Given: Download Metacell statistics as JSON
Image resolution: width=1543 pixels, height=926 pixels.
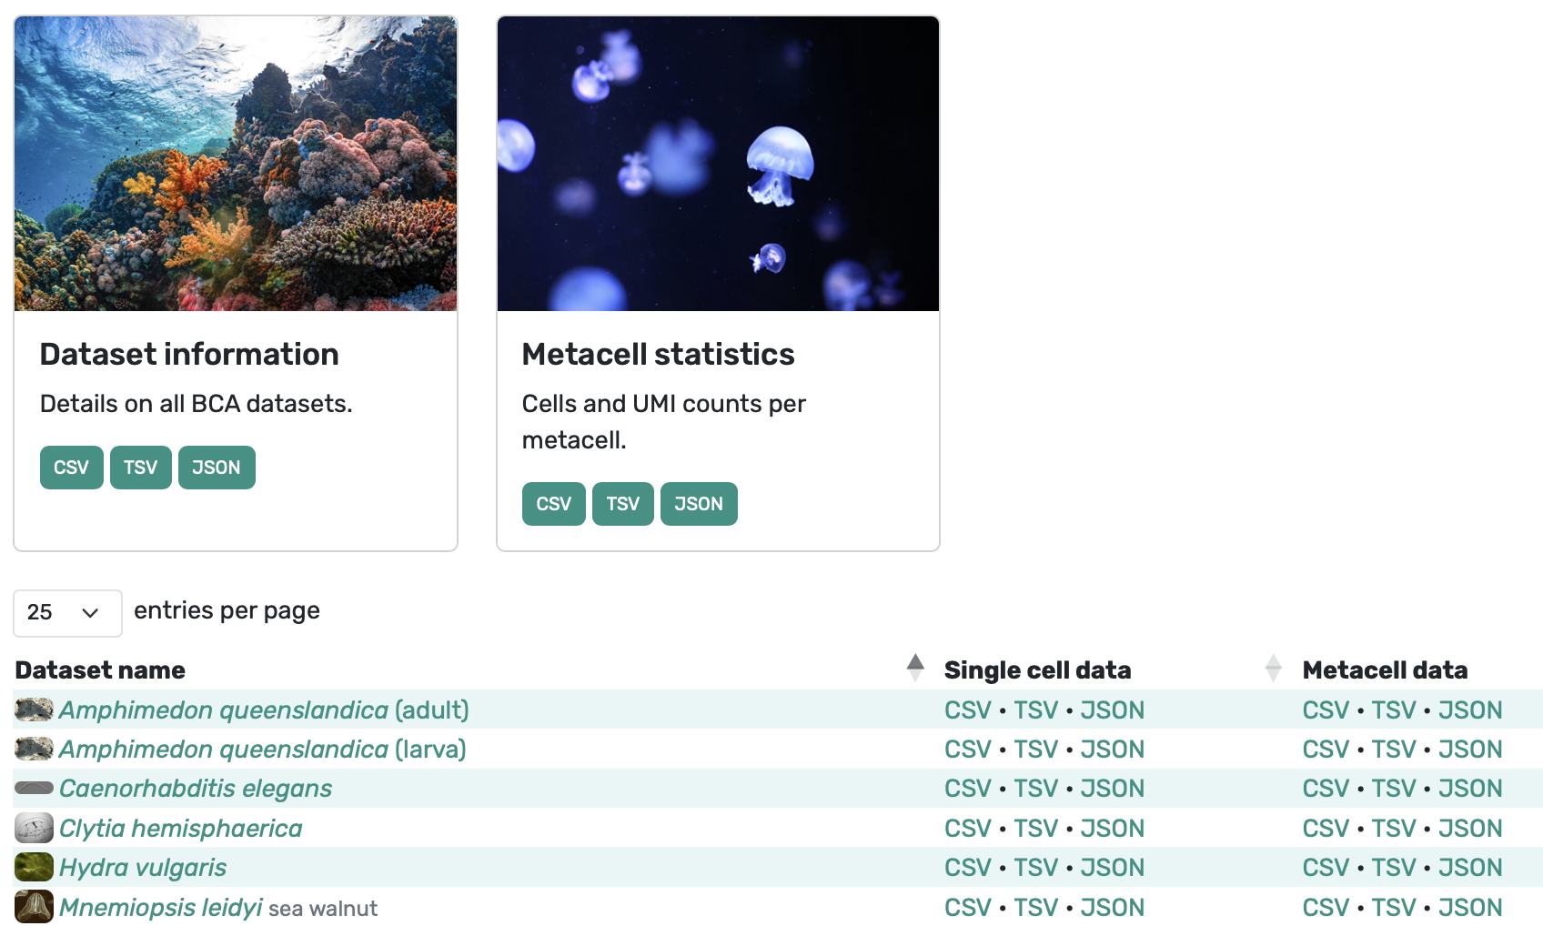Looking at the screenshot, I should click(x=699, y=503).
